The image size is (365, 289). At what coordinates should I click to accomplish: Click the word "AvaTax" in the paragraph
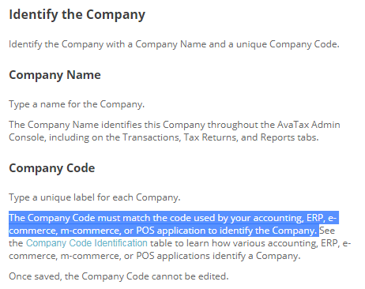tap(293, 125)
